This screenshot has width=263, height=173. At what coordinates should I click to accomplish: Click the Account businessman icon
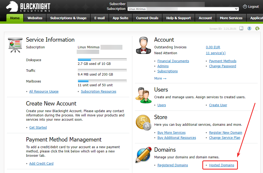[144, 45]
